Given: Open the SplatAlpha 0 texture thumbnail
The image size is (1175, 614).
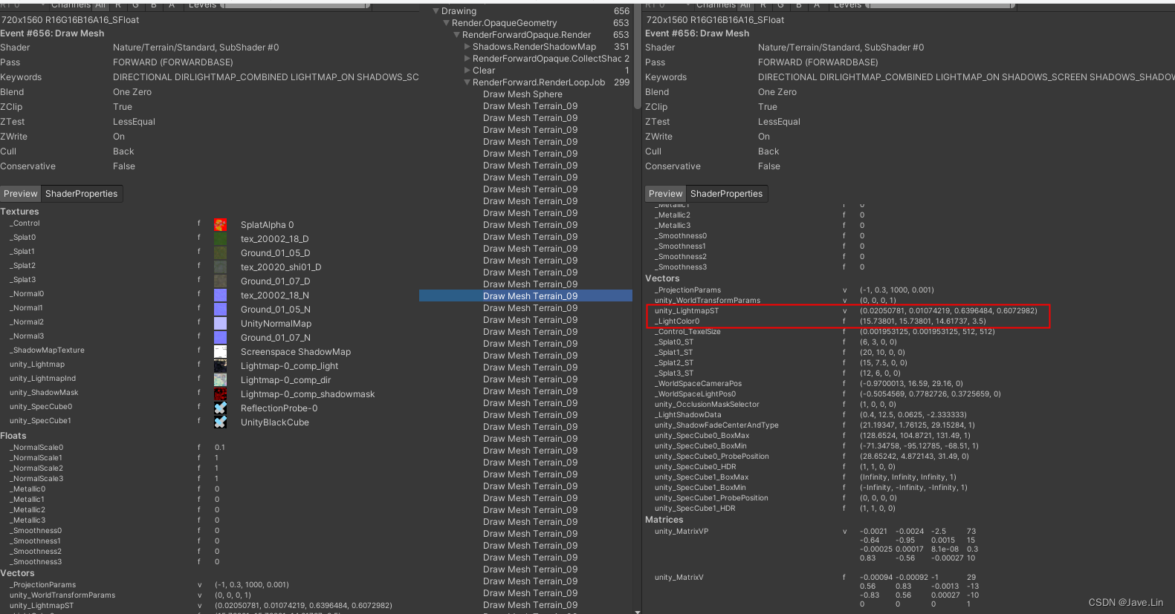Looking at the screenshot, I should tap(221, 225).
